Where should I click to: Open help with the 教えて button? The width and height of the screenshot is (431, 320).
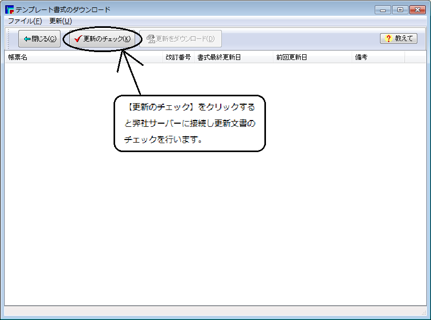[398, 38]
